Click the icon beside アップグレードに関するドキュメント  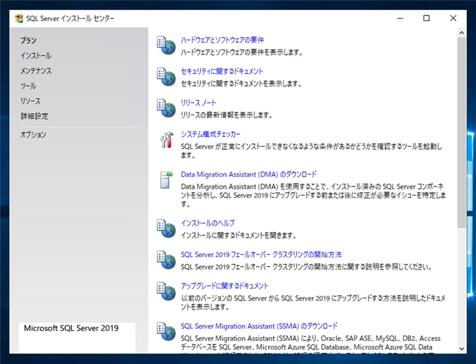click(166, 291)
